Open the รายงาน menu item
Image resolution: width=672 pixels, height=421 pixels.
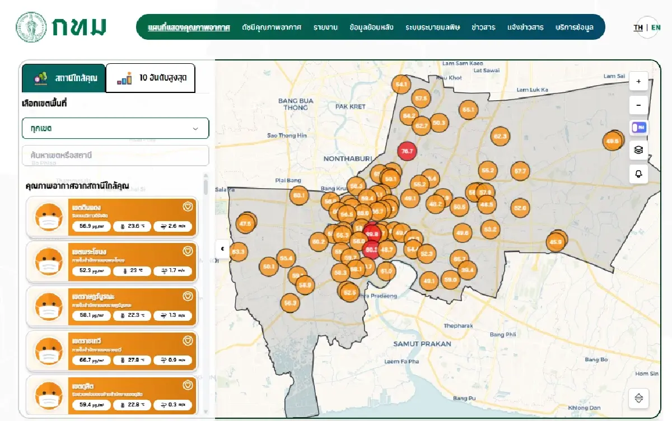point(325,27)
